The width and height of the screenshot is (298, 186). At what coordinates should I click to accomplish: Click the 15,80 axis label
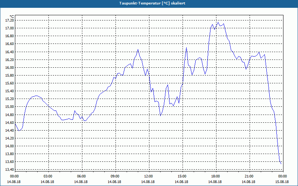[10, 76]
